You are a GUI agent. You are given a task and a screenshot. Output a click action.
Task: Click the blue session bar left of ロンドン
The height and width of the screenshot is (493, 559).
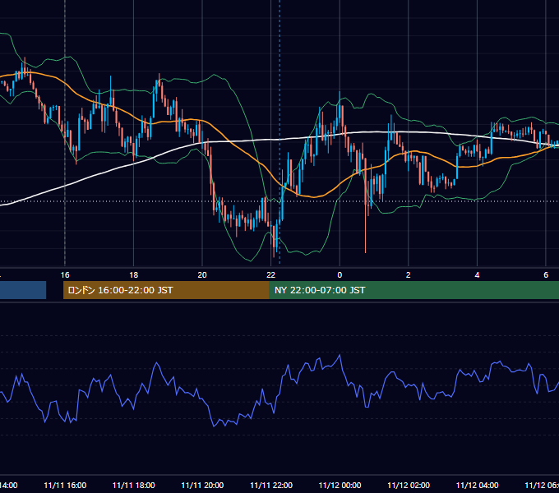pyautogui.click(x=23, y=290)
